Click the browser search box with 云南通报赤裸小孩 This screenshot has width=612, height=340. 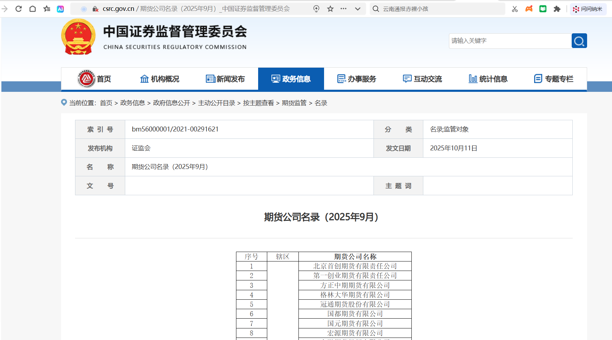coord(438,9)
